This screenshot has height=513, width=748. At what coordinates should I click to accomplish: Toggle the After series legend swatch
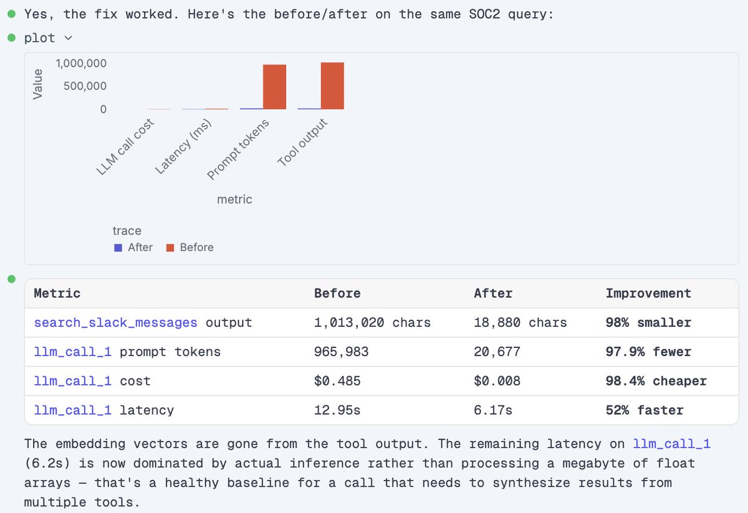(x=118, y=248)
